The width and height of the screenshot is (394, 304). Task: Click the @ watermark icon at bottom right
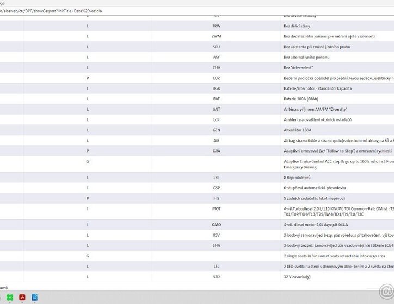point(386,292)
